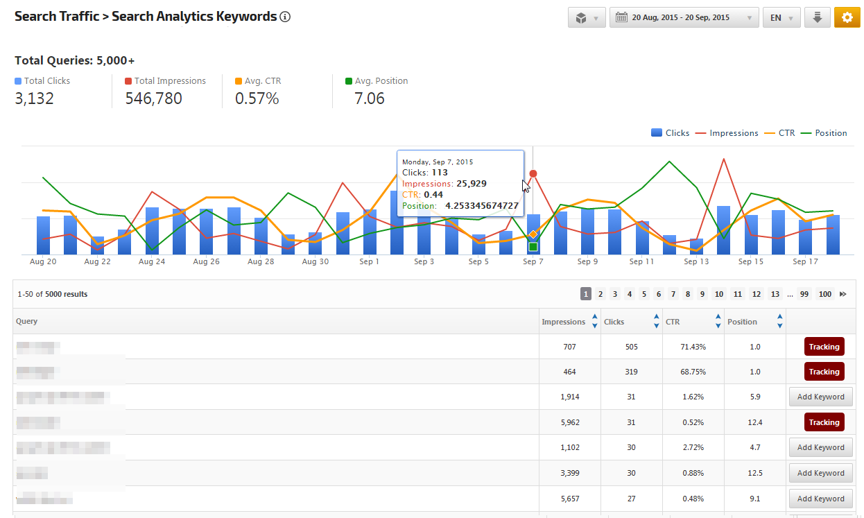This screenshot has height=518, width=864.
Task: Sort by the CTR column arrows
Action: (x=718, y=322)
